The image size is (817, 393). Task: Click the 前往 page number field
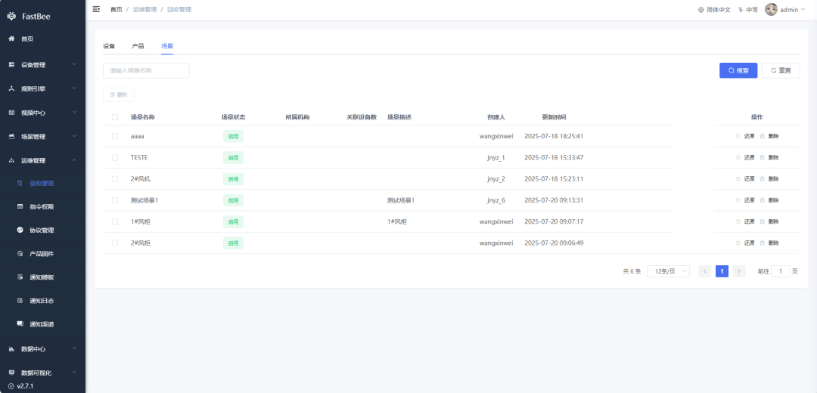point(781,271)
